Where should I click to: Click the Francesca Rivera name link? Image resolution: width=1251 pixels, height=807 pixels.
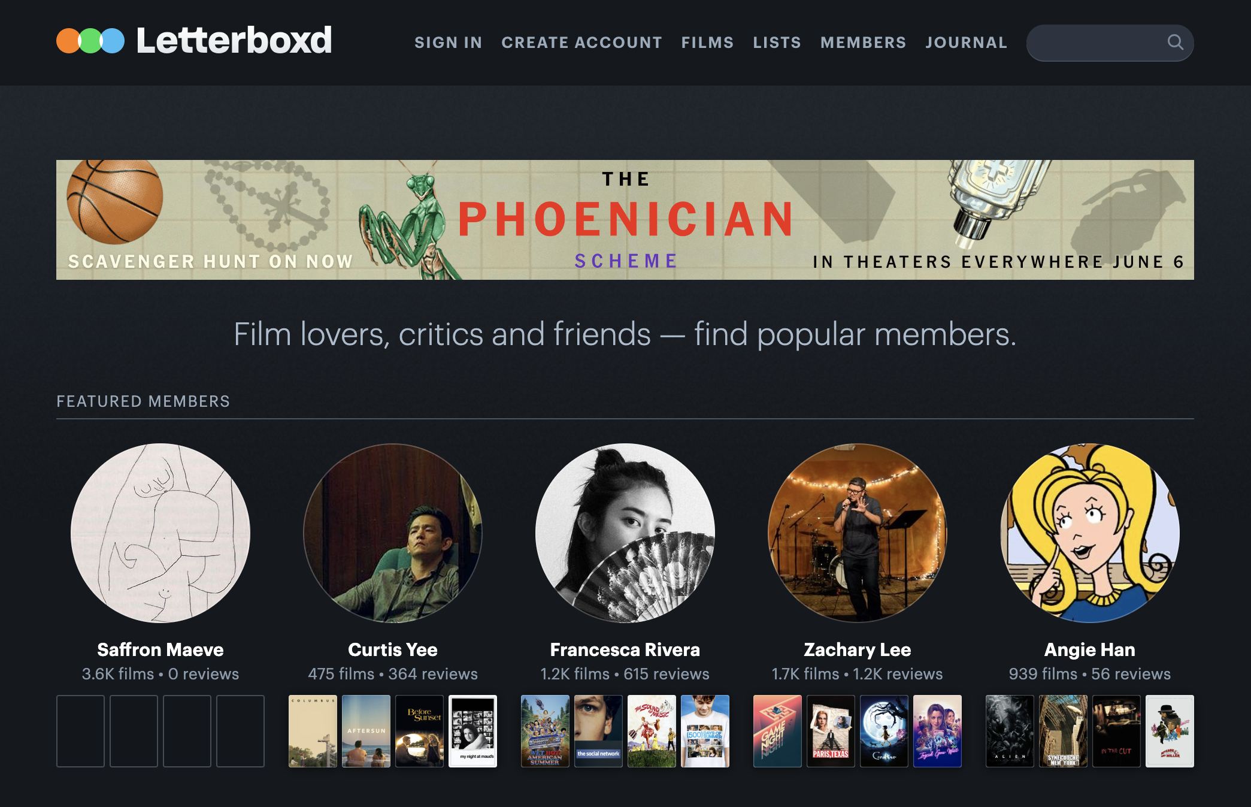pyautogui.click(x=625, y=650)
